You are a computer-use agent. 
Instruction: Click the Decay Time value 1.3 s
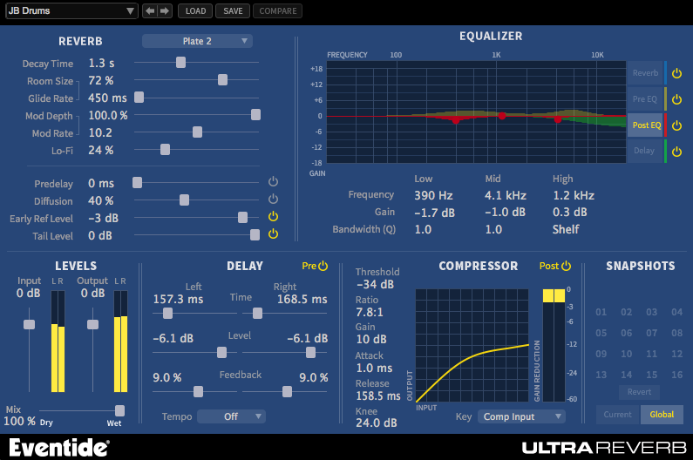(x=101, y=64)
